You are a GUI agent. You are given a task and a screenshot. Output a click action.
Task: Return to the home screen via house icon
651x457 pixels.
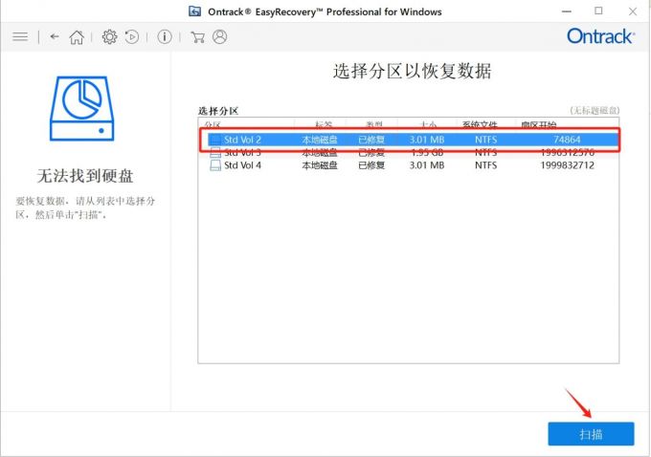pyautogui.click(x=77, y=37)
